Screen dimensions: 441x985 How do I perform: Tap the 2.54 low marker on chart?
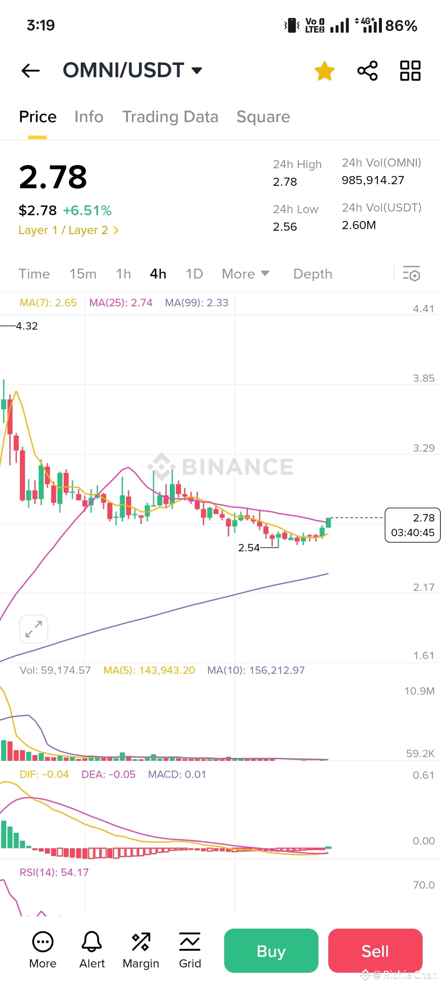tap(249, 548)
